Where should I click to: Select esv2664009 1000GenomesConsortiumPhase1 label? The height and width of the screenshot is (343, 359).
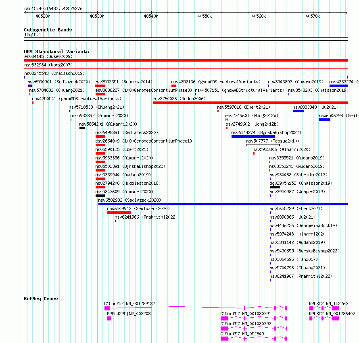(144, 141)
